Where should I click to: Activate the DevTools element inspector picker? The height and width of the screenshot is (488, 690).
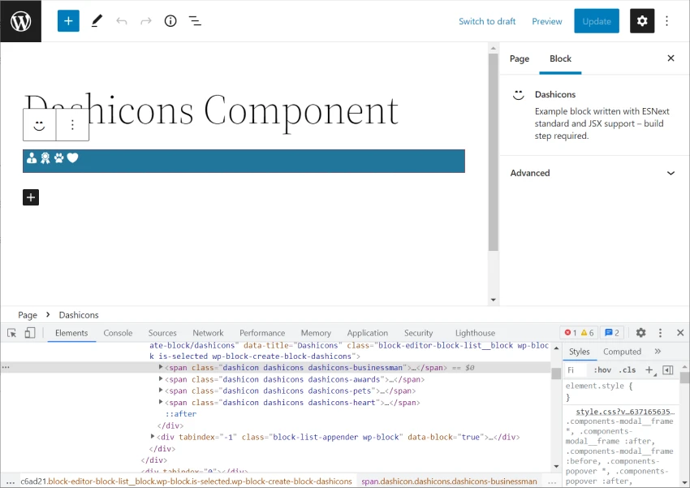click(12, 333)
